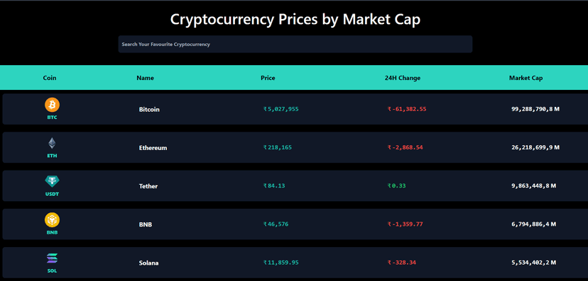This screenshot has height=281, width=588.
Task: Sort by the 24H Change header
Action: click(403, 78)
